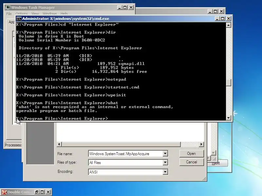Click the Double Commander taskbar icon

coord(4,192)
